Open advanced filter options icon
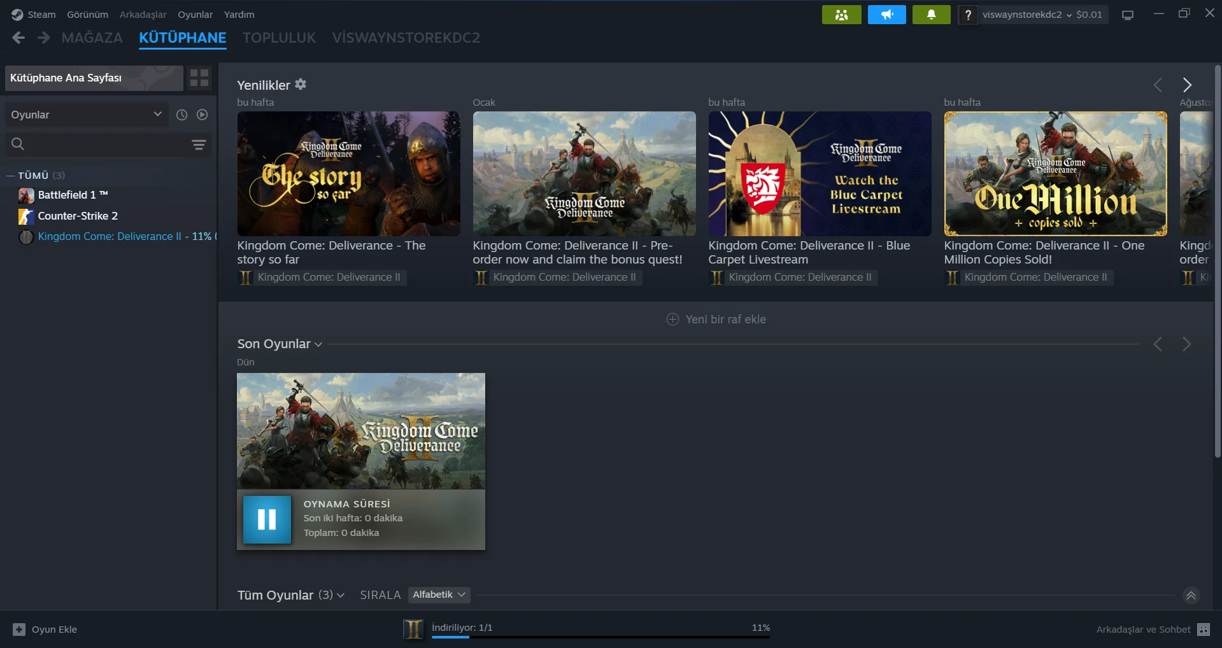The width and height of the screenshot is (1222, 648). [x=199, y=144]
